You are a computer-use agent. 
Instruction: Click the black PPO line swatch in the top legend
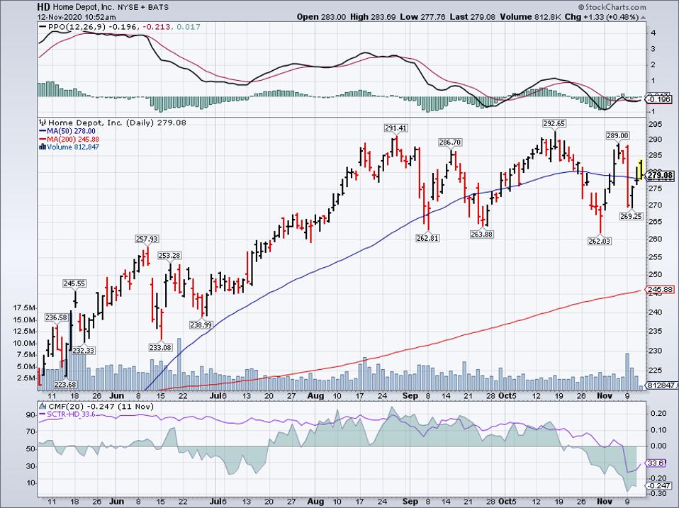point(43,27)
